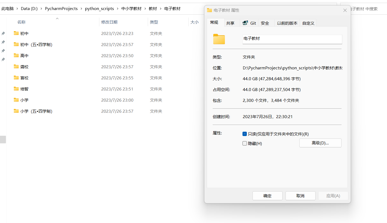Click the folder name input field

[292, 39]
